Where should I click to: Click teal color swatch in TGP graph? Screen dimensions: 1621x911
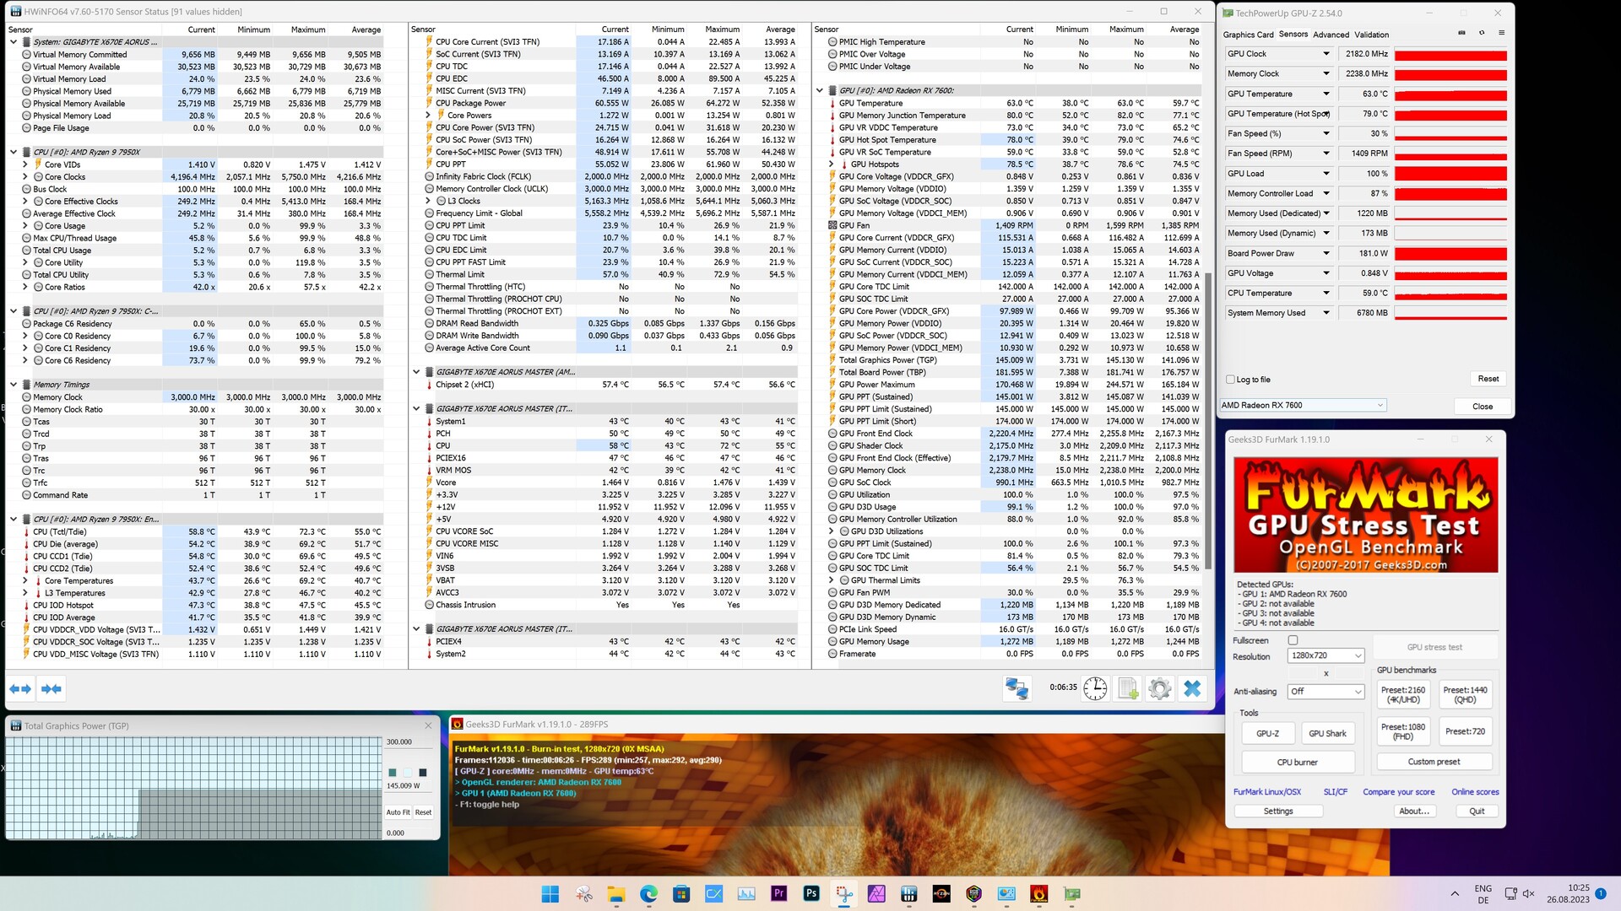[392, 772]
